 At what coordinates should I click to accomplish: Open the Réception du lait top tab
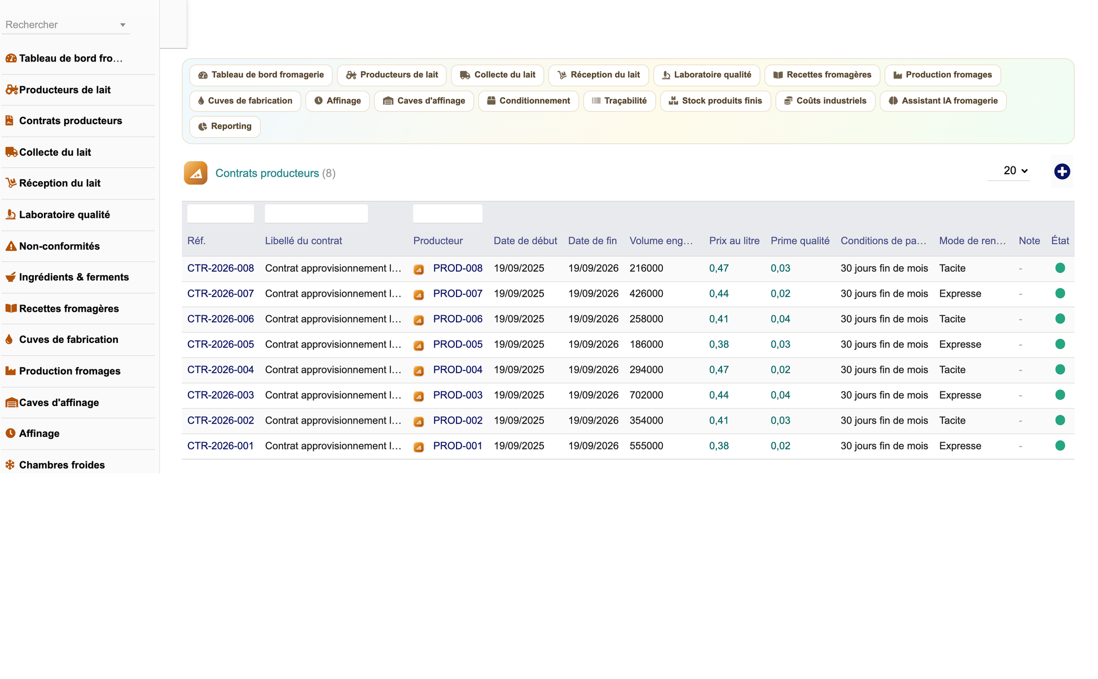599,75
